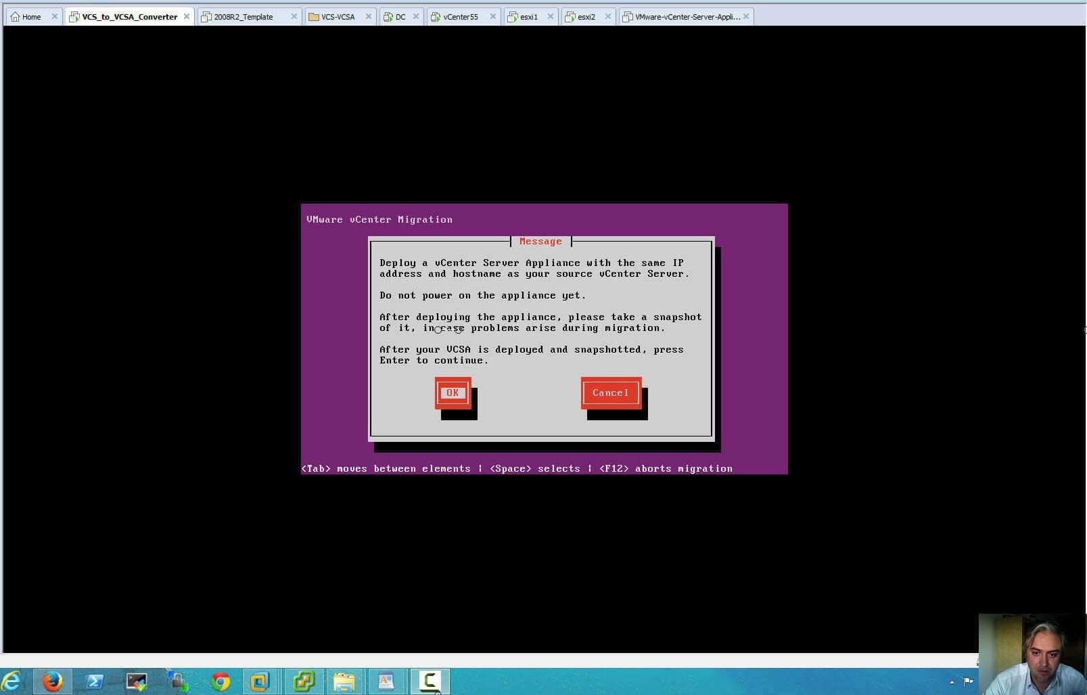Screen dimensions: 1087x695
Task: Show hidden system tray icons
Action: point(952,681)
